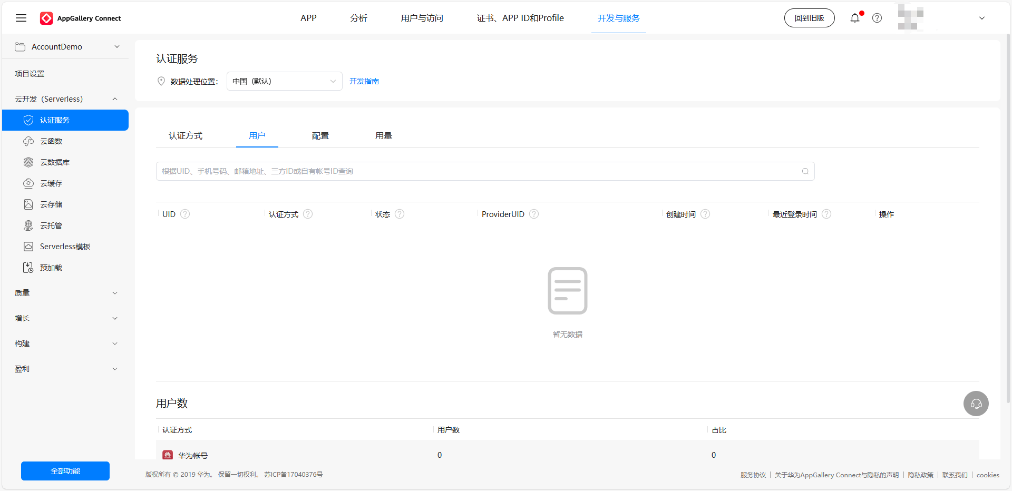Open the 联系我们 footer link
Image resolution: width=1012 pixels, height=491 pixels.
click(x=955, y=475)
